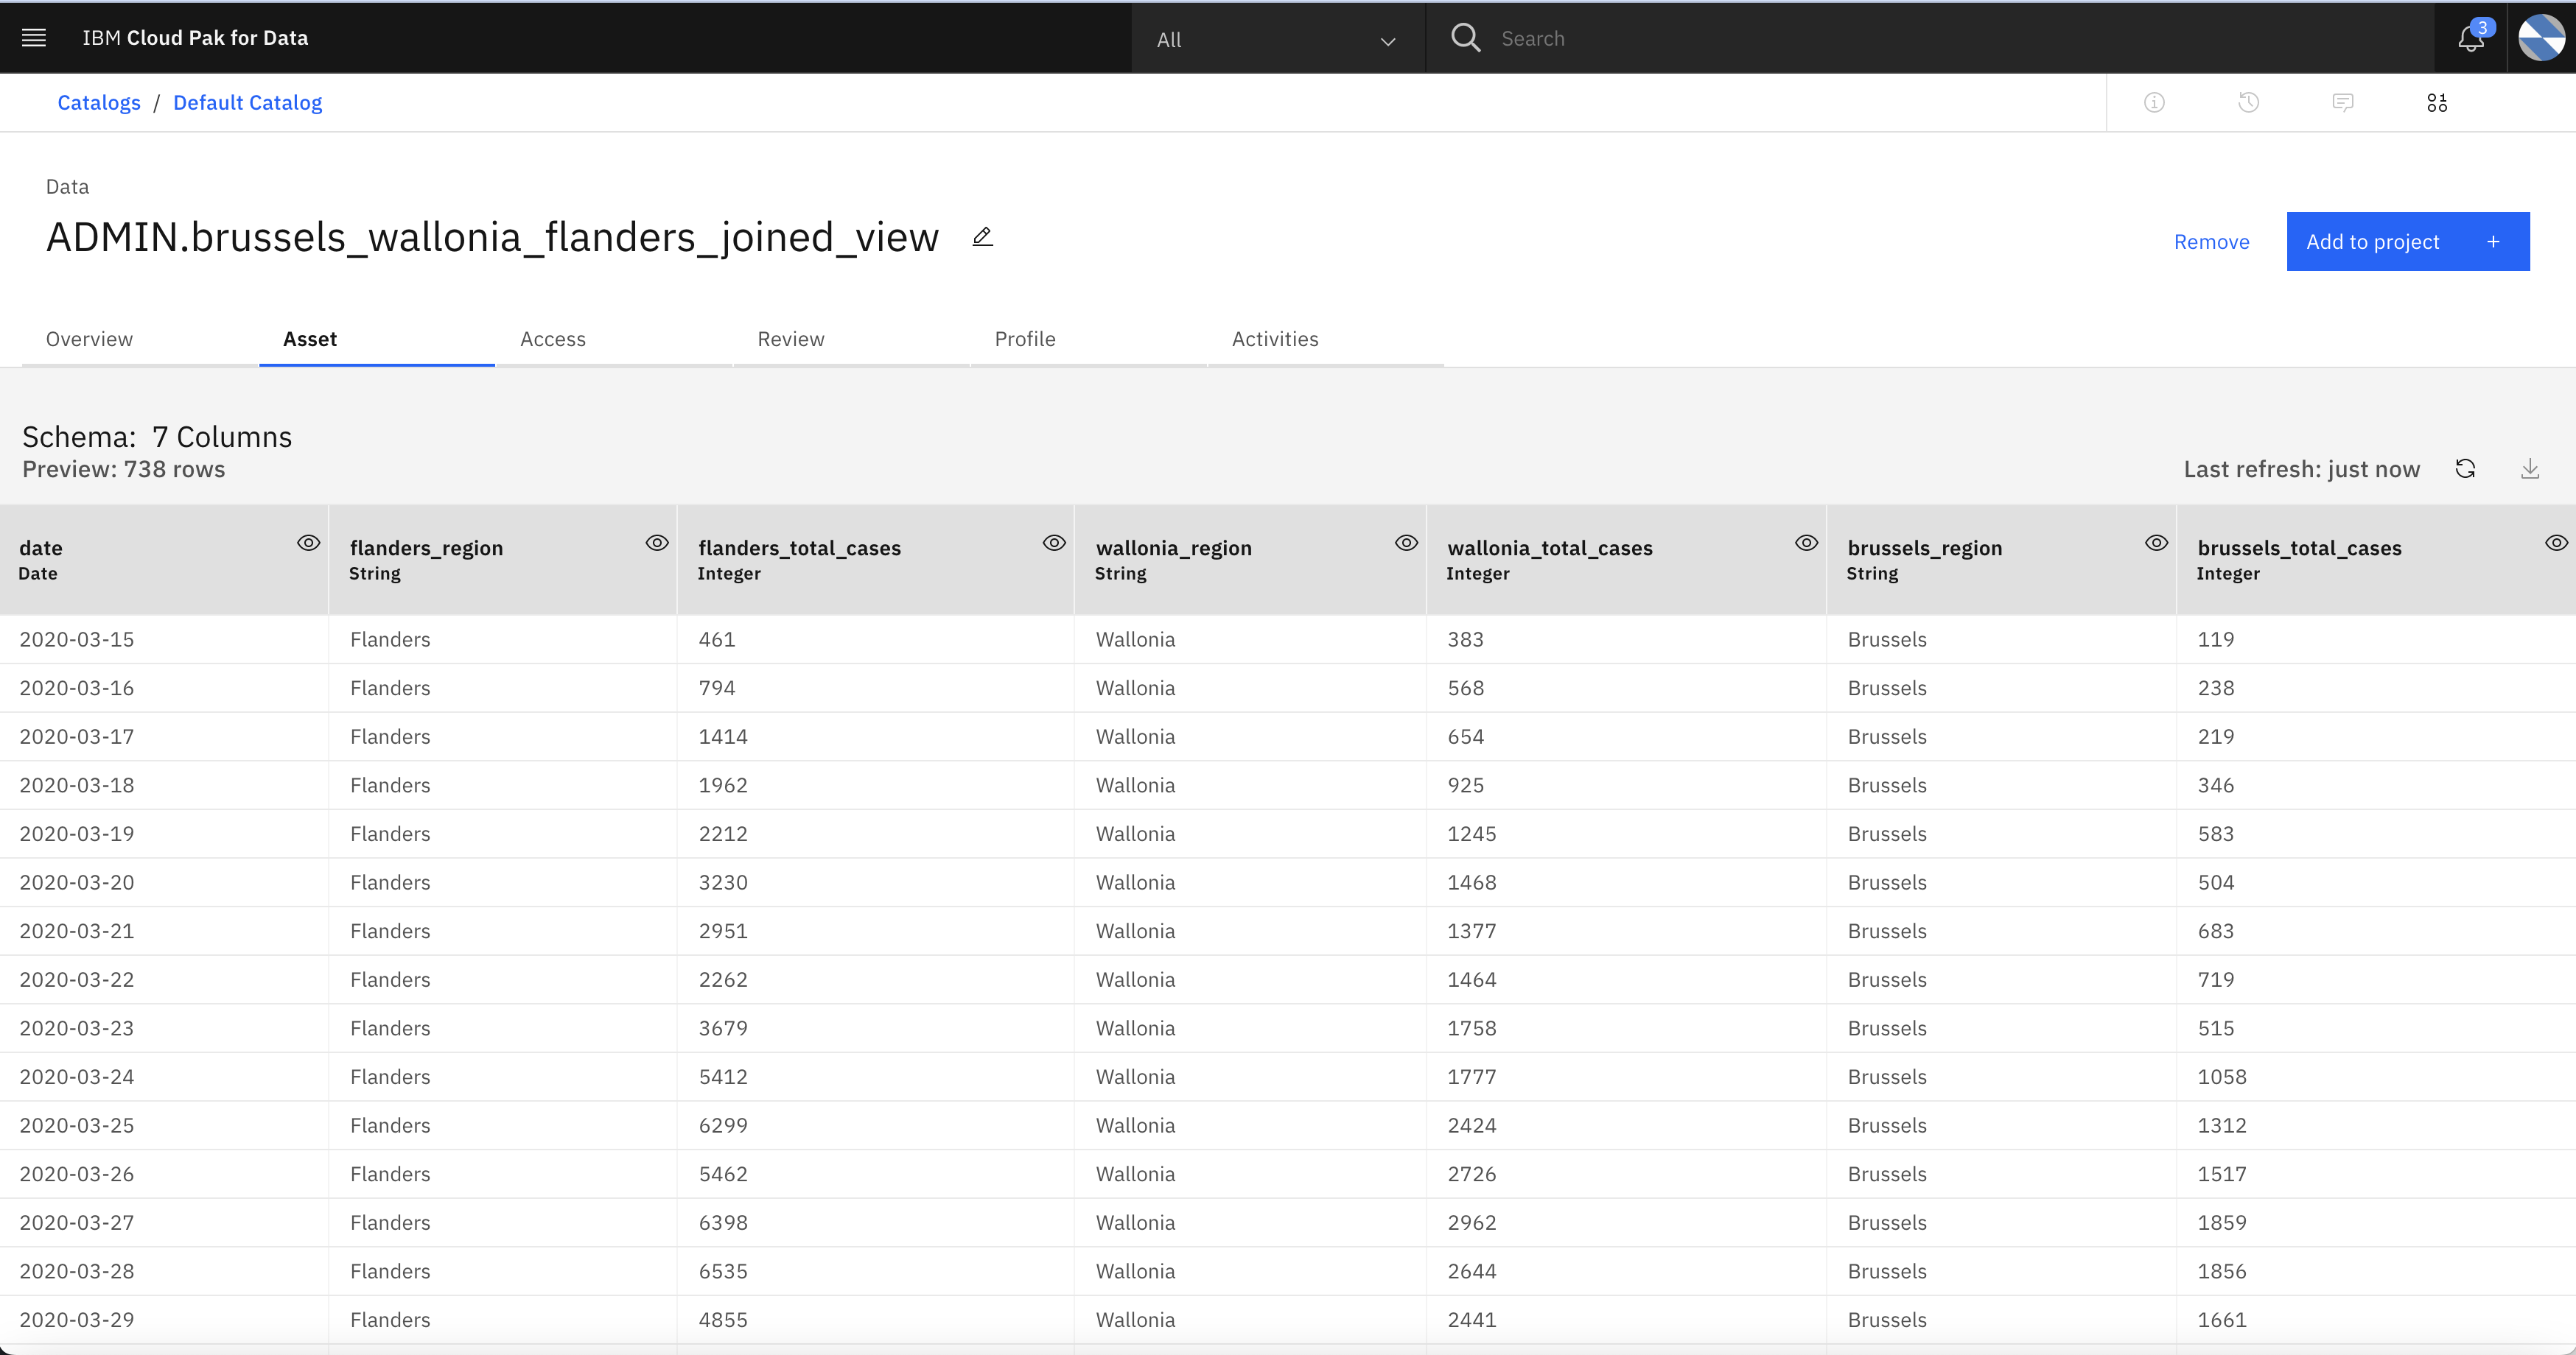Toggle visibility of wallonia_total_cases column
Screen dimensions: 2576x1355
(1806, 543)
